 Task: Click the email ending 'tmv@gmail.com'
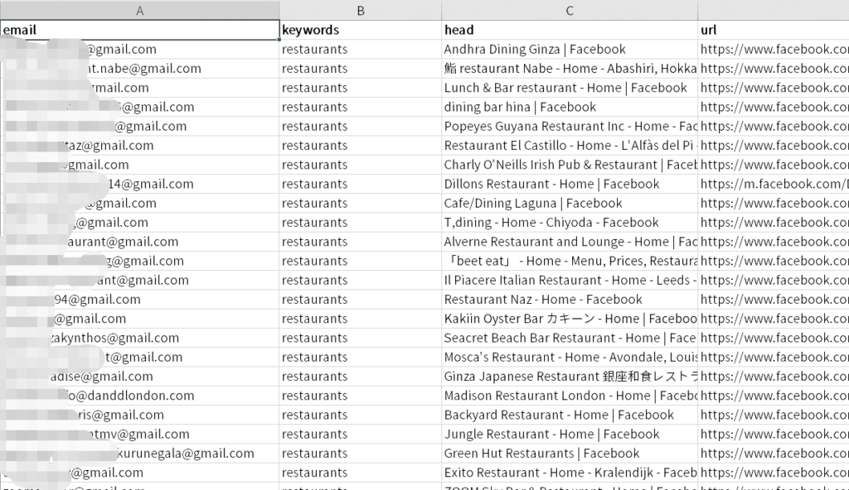pos(139,435)
